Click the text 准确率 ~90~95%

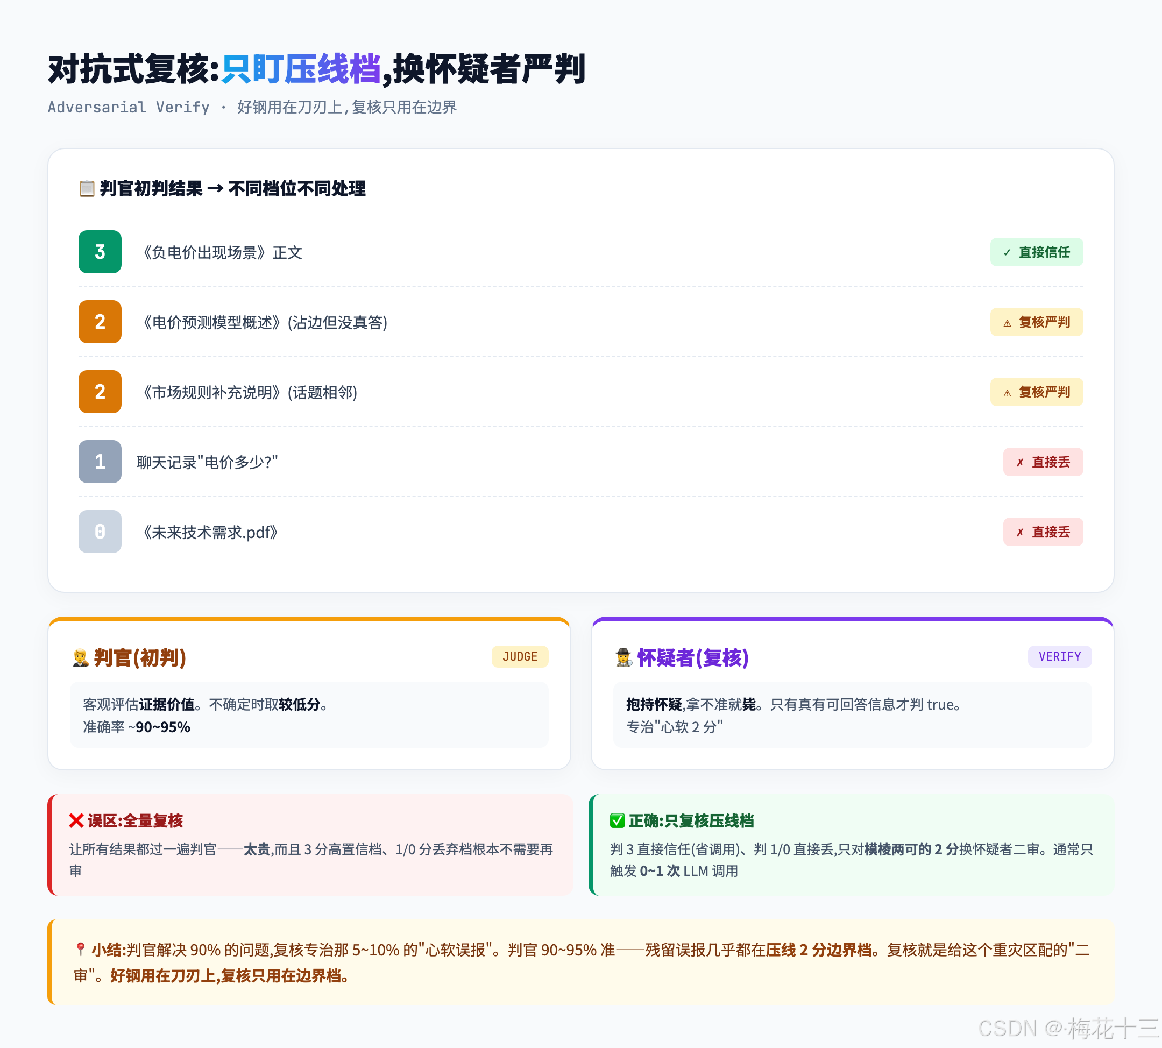137,727
